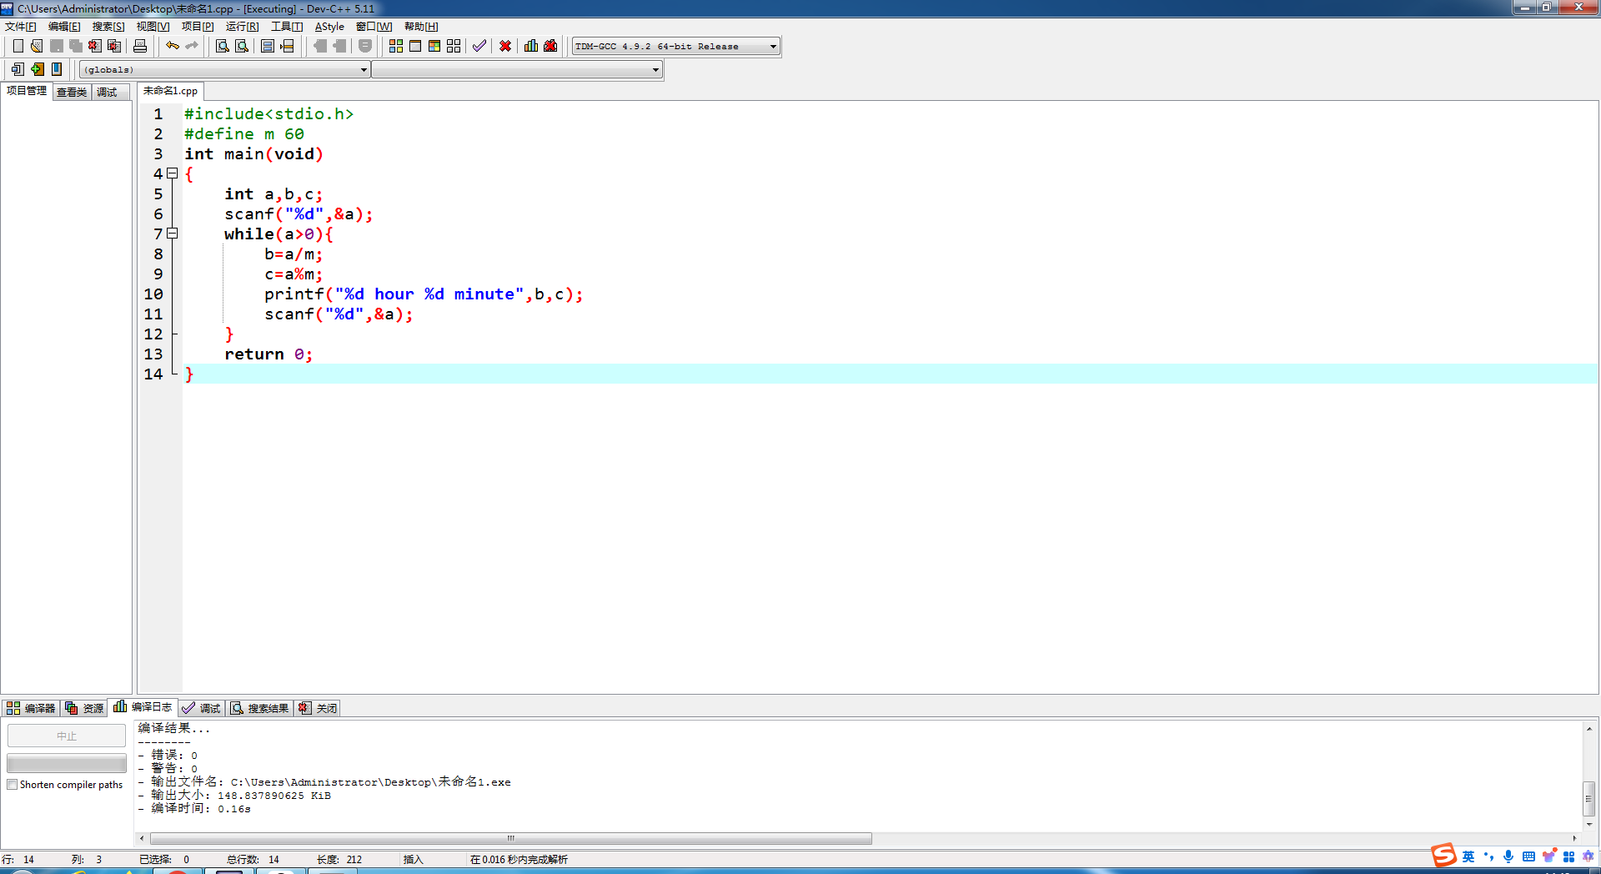
Task: Click the printf code on line 10
Action: click(x=424, y=294)
